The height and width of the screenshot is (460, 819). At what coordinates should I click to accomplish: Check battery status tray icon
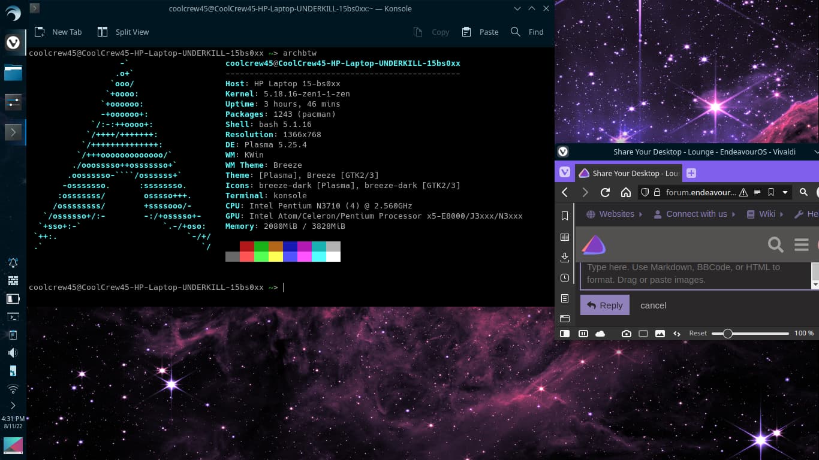[x=13, y=298]
